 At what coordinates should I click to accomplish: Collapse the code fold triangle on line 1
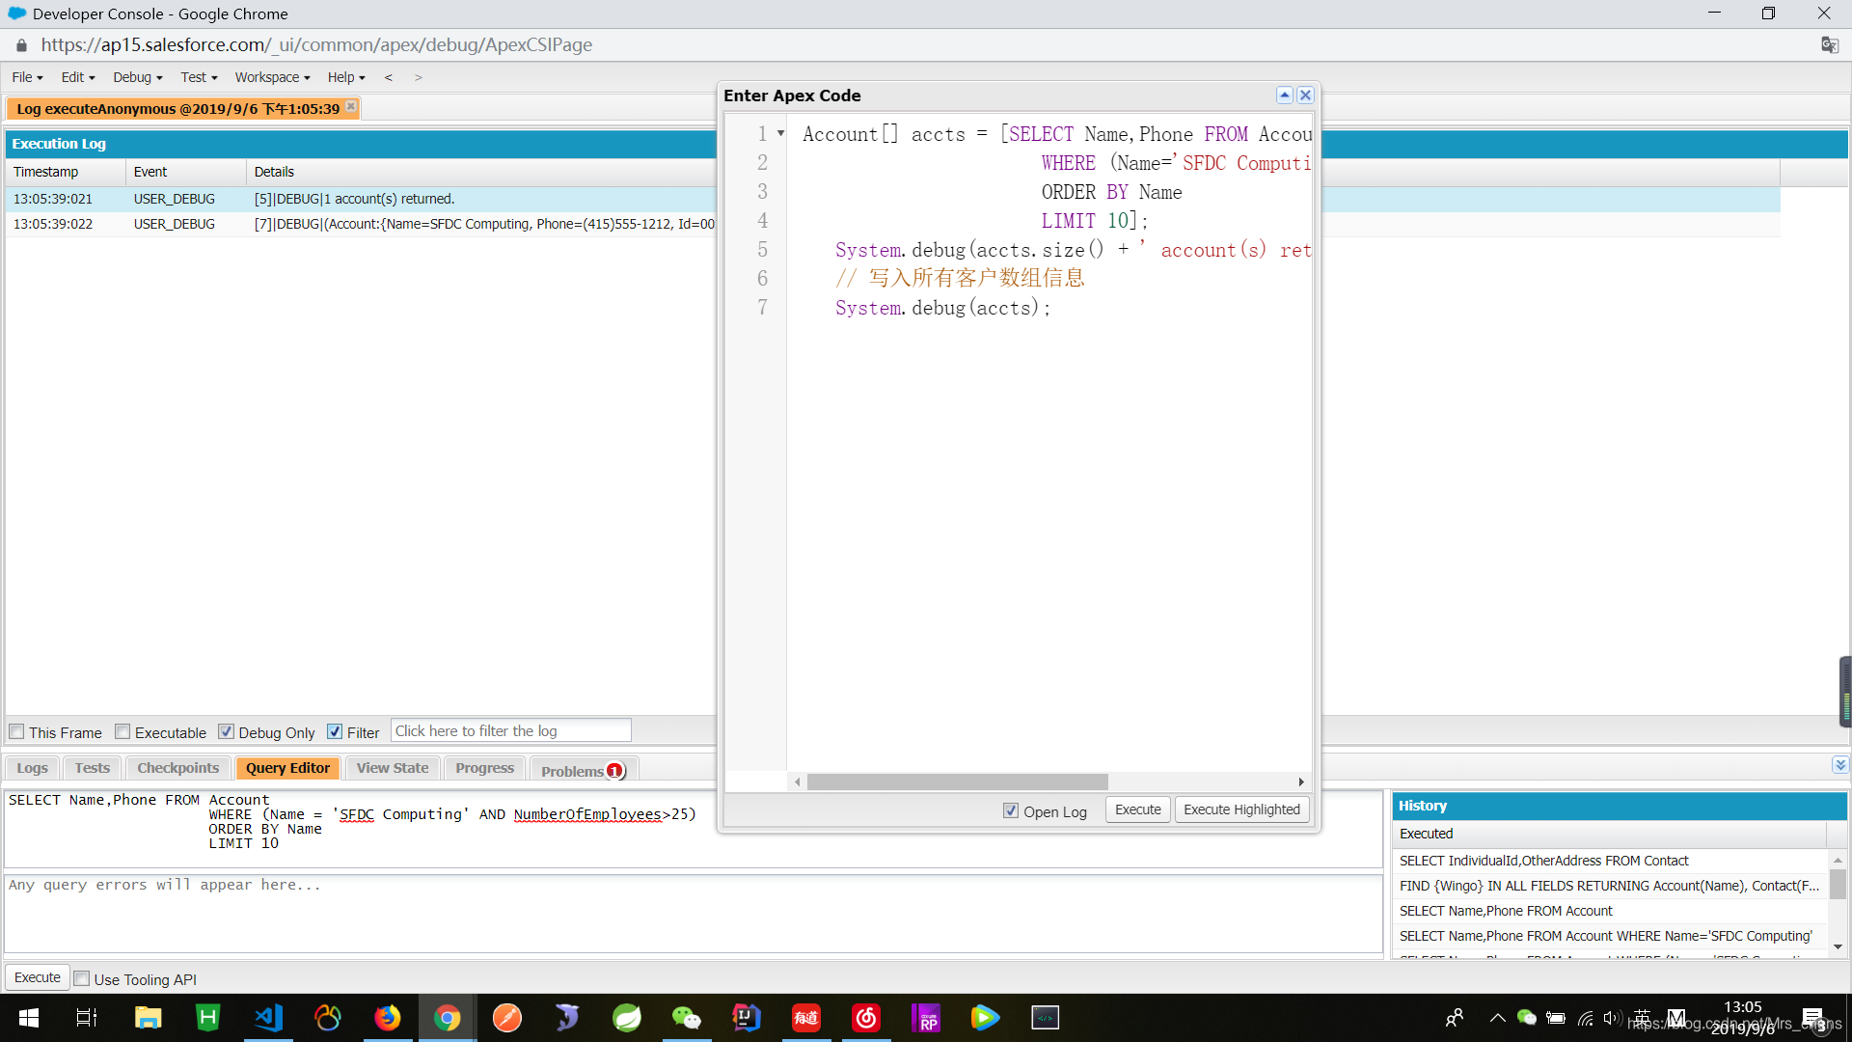(781, 134)
